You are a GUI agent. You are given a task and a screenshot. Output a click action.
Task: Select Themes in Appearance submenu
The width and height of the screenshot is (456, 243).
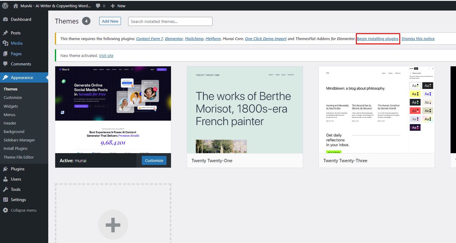(11, 89)
